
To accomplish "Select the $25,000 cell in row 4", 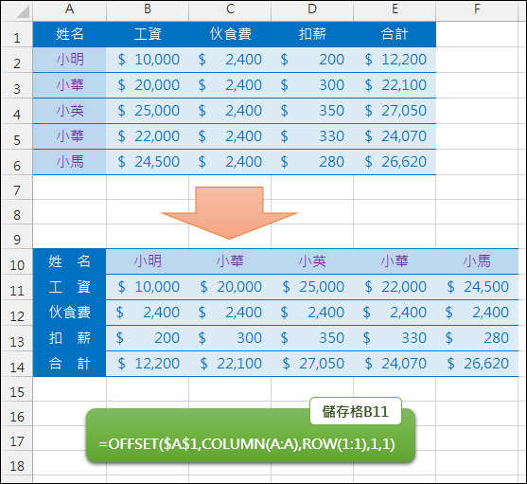I will tap(148, 111).
